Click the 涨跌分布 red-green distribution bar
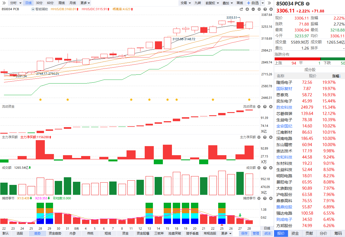Viewport: 345px width, 237px height. [x=310, y=59]
